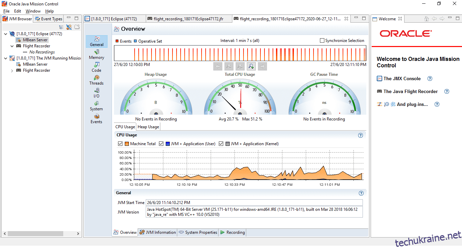Open the Window menu

[33, 11]
